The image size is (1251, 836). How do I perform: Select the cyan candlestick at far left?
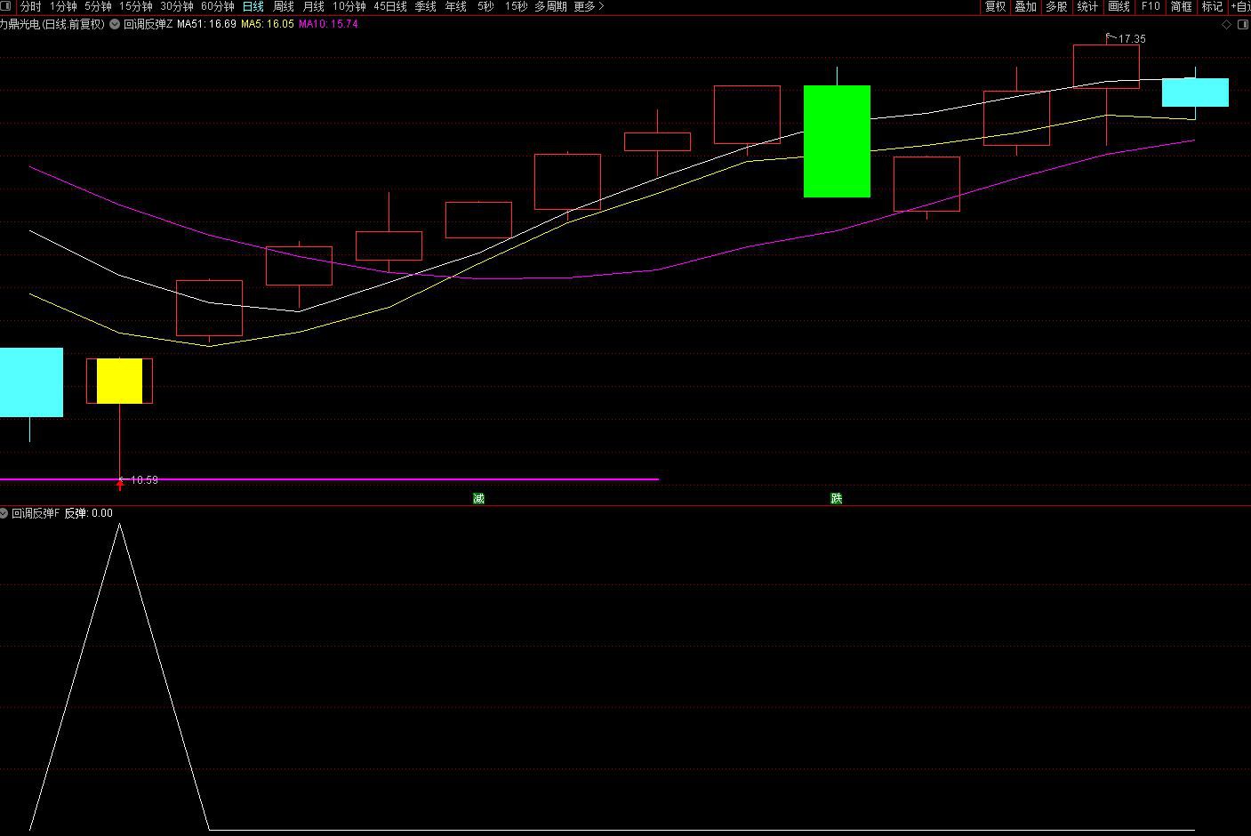tap(31, 382)
